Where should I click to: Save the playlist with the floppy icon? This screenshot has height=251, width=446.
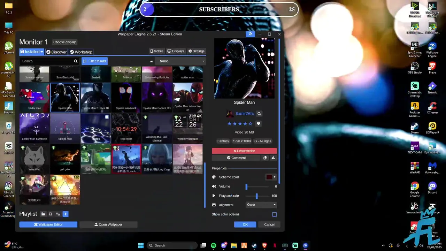coord(51,214)
